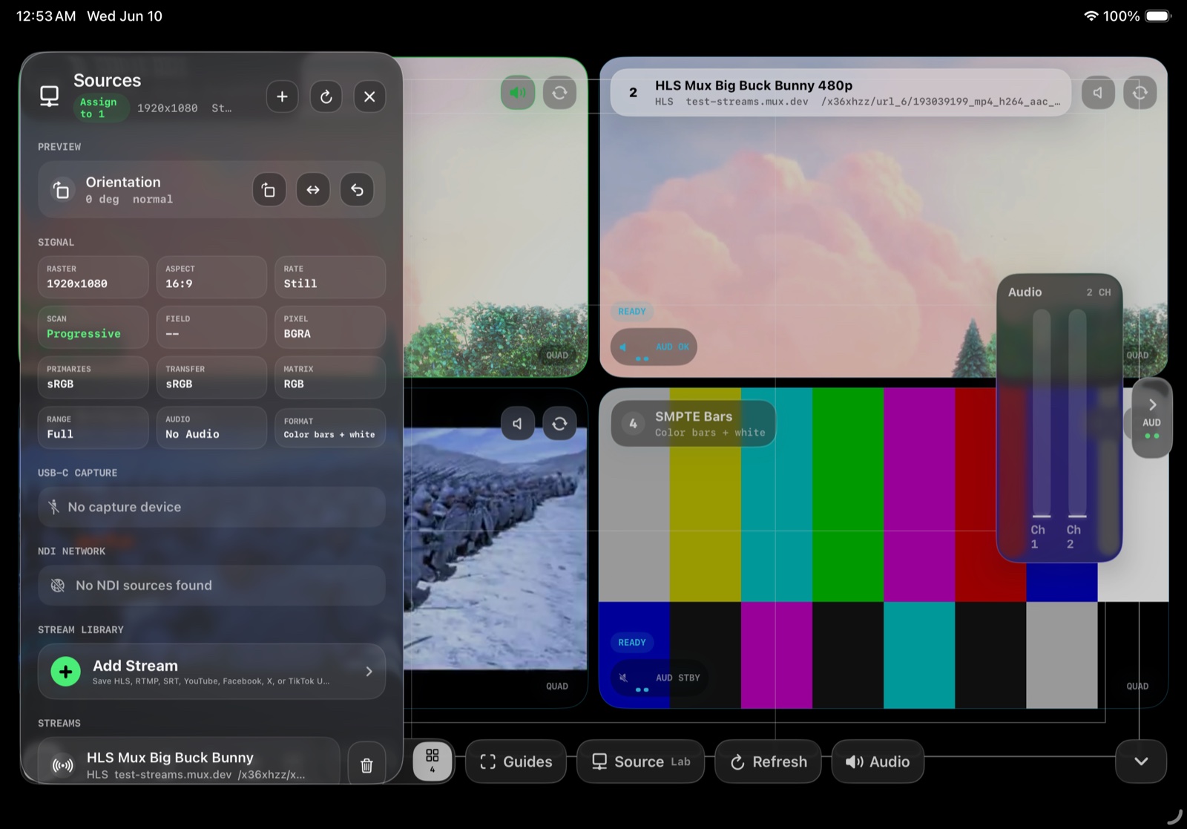This screenshot has width=1187, height=829.
Task: Open the SMPTE Bars tile label
Action: click(x=693, y=424)
